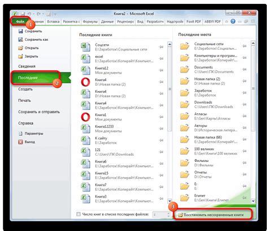Open Сохранить и отправить section
The width and height of the screenshot is (268, 231).
39,112
